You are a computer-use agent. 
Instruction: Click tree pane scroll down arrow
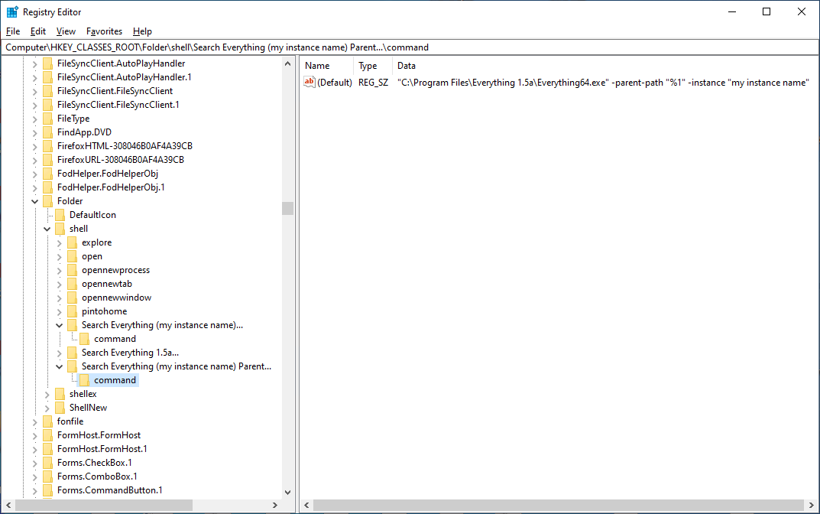point(287,492)
